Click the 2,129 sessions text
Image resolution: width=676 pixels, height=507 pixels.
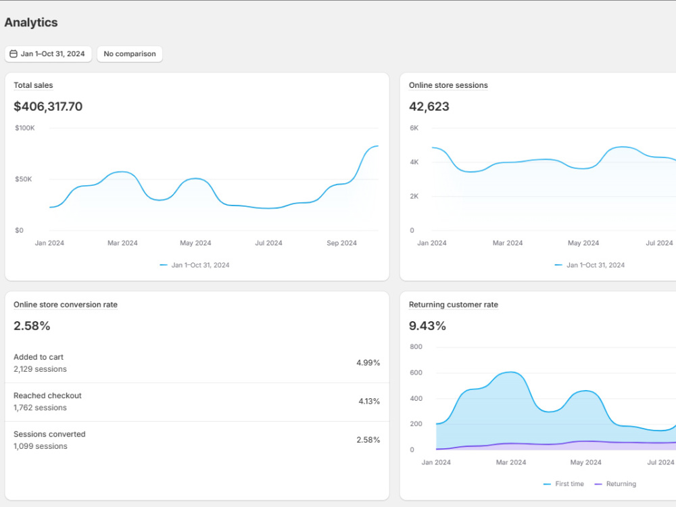(40, 369)
